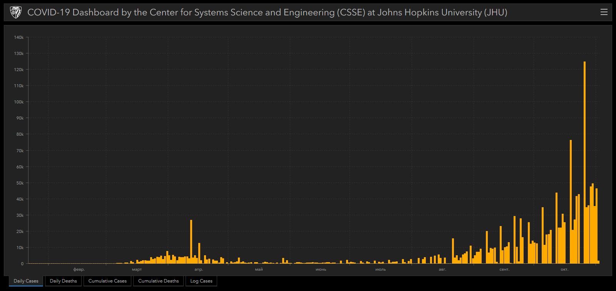Click the 120k y-axis label
This screenshot has height=291, width=616.
(19, 70)
